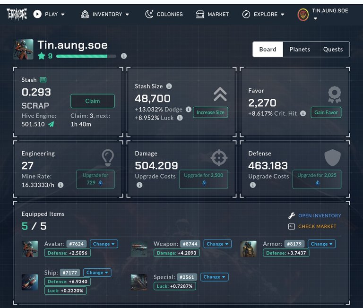The image size is (363, 308).
Task: Click the Play circle icon
Action: point(37,14)
